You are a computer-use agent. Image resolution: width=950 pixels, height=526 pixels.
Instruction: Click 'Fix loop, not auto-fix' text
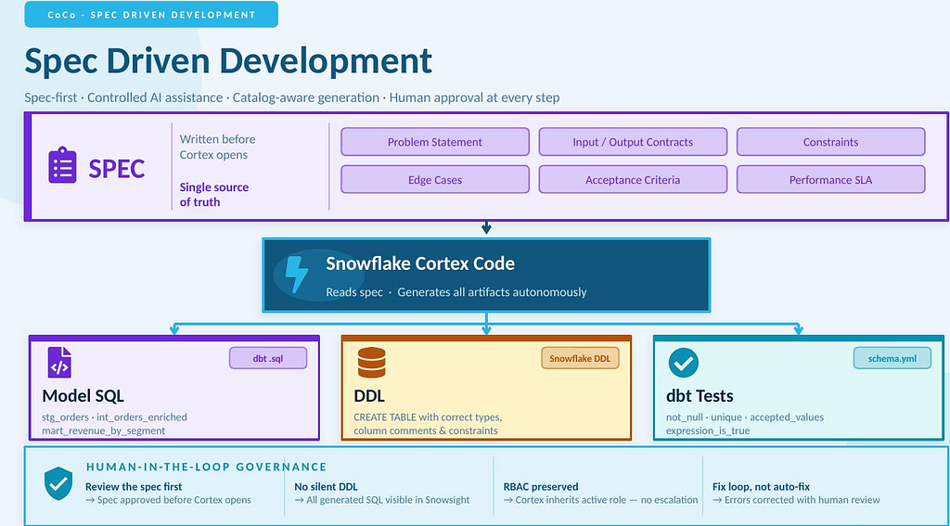click(761, 487)
